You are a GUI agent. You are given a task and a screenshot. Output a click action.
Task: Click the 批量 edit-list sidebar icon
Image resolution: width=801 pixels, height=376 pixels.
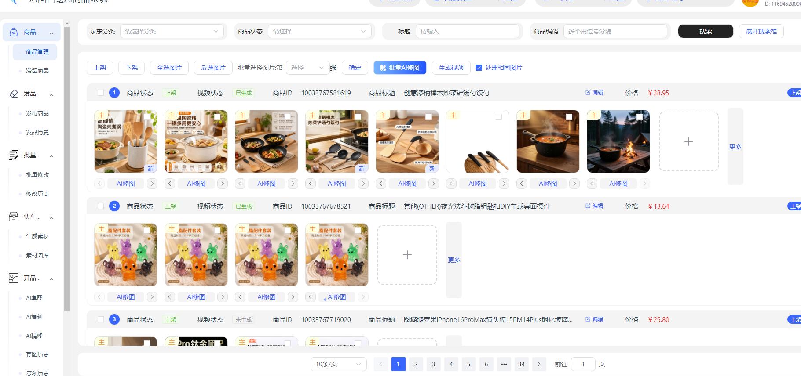14,155
